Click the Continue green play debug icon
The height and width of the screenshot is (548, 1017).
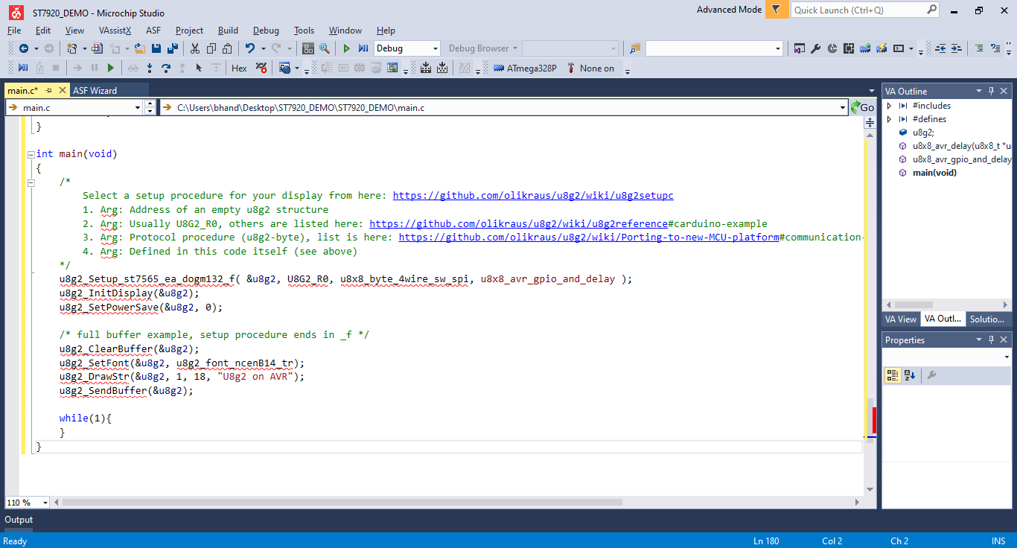pos(111,68)
